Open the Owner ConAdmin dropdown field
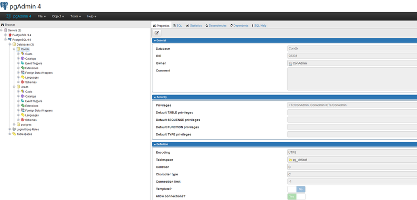 pyautogui.click(x=352, y=64)
